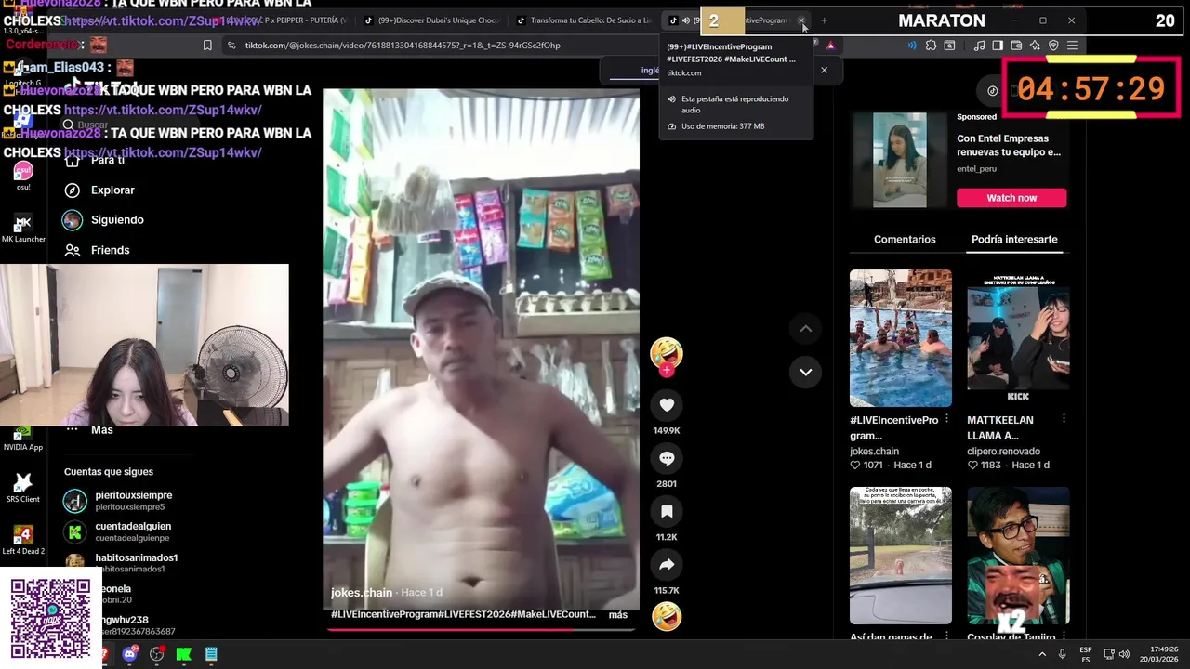Toggle the browser sidebar panel icon
The width and height of the screenshot is (1190, 669).
coord(998,45)
